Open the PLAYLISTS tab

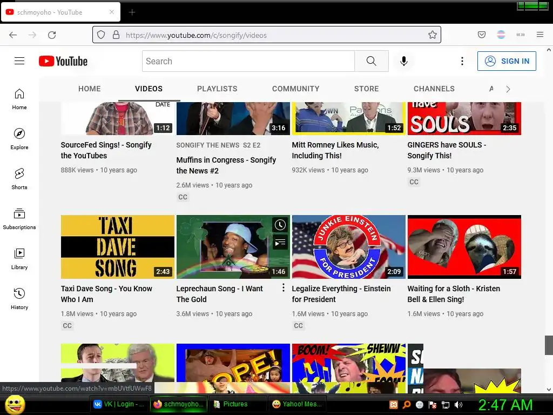click(217, 89)
